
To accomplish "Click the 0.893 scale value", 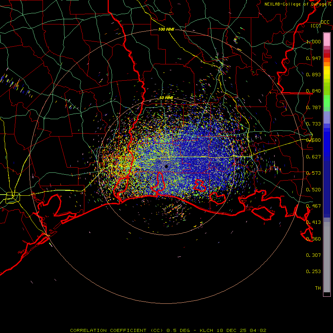I will pos(313,74).
